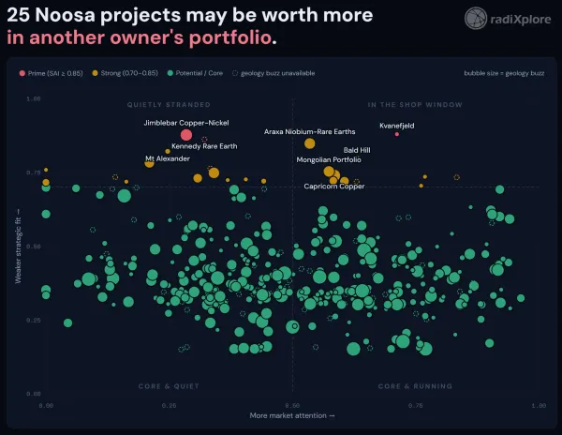Click the CORE & RUNNING quadrant heading
The image size is (562, 435).
pyautogui.click(x=415, y=386)
